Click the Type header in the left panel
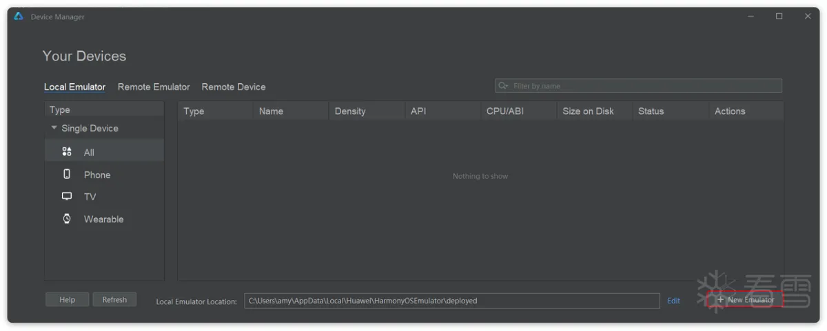The image size is (827, 331). click(104, 109)
